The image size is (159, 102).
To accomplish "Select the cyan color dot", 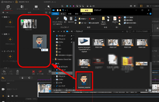I will click(x=67, y=6).
